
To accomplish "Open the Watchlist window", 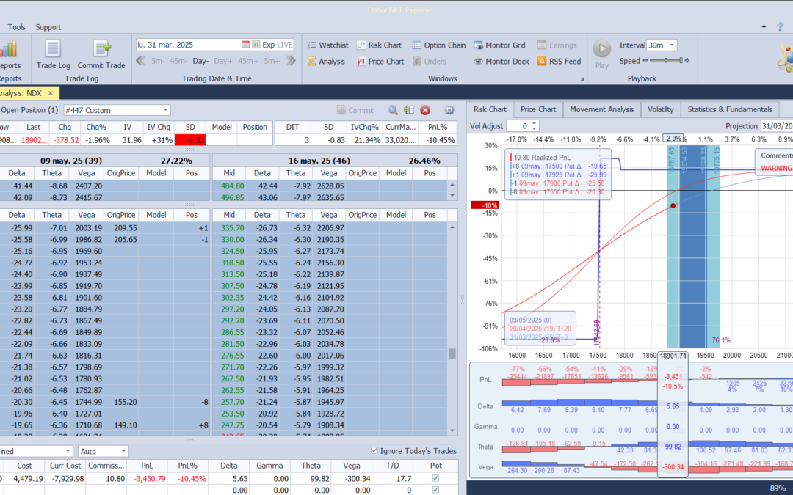I will [327, 45].
